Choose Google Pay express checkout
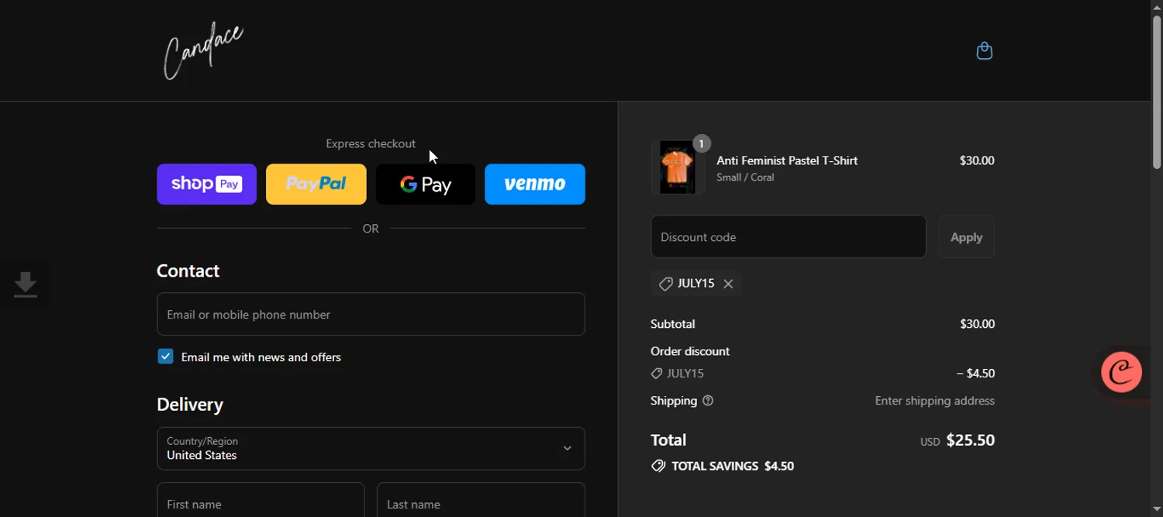 pyautogui.click(x=426, y=184)
